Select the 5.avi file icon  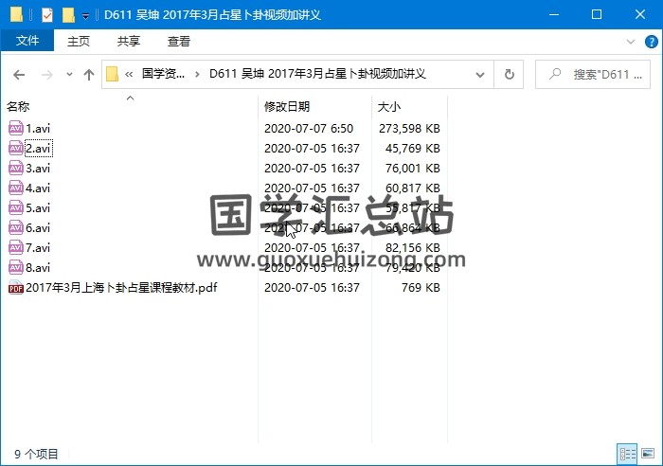click(x=16, y=207)
